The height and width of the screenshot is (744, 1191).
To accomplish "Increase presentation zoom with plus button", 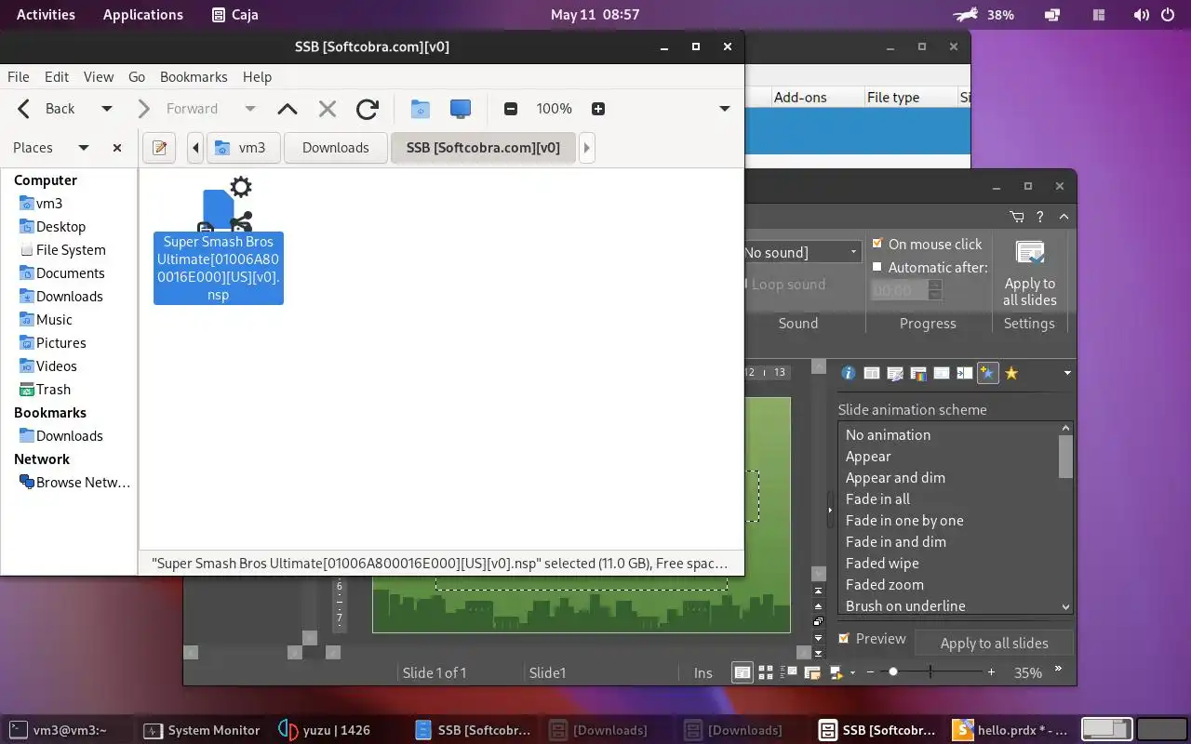I will tap(991, 671).
